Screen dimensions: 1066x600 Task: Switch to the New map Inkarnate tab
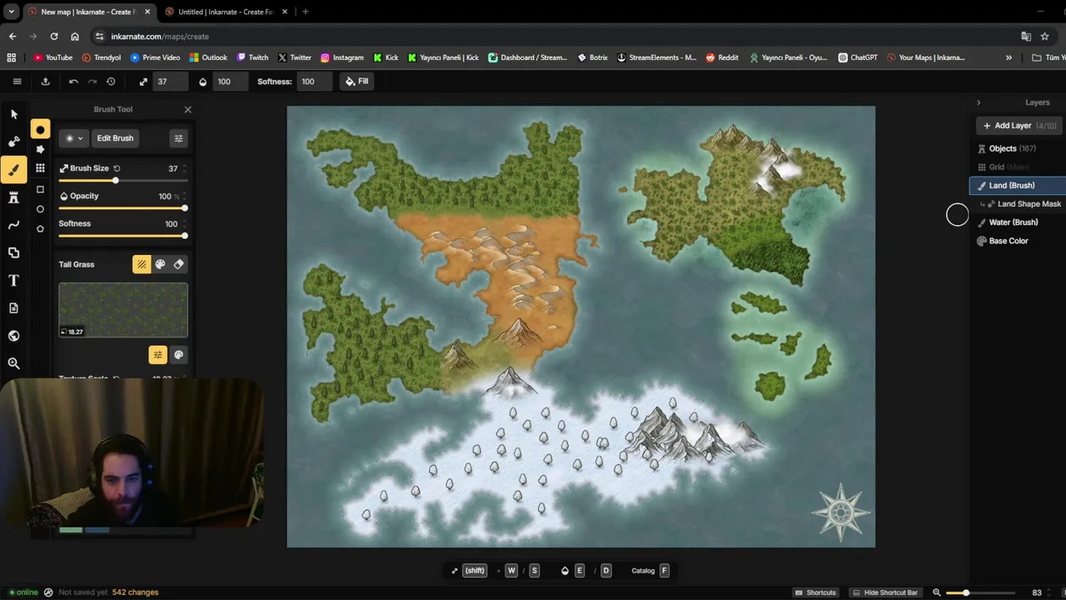tap(87, 12)
